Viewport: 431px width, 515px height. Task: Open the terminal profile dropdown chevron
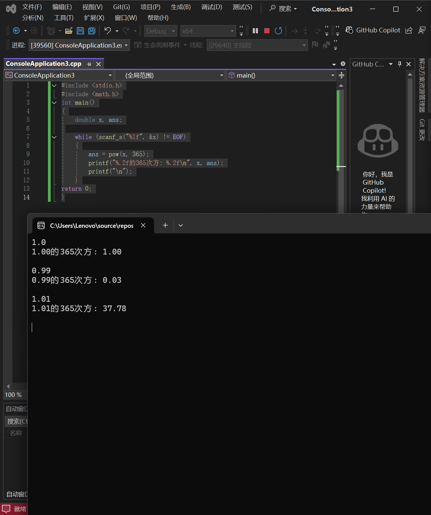click(181, 225)
